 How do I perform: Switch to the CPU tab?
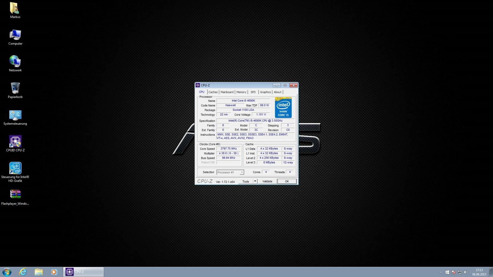click(202, 92)
